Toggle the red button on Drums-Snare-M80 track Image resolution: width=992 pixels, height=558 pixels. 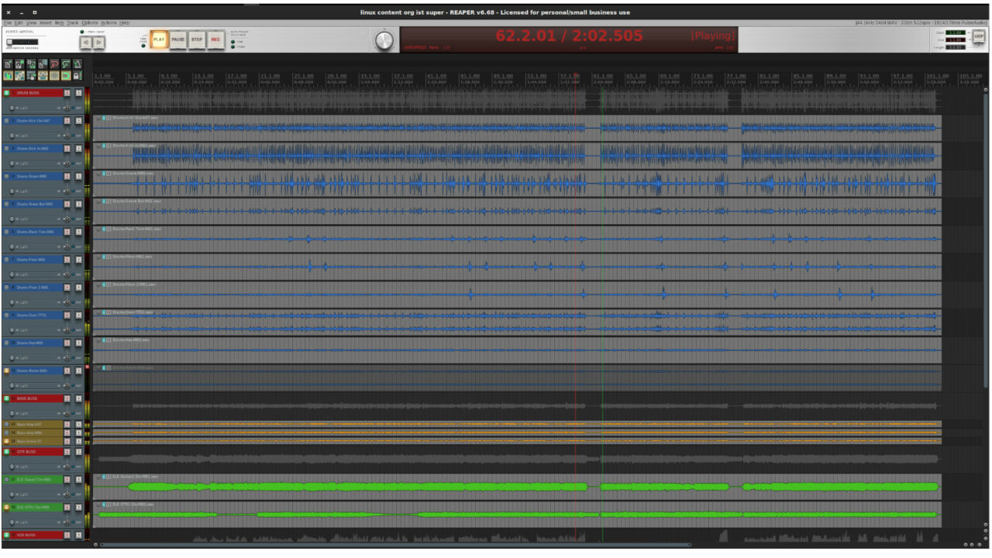(x=67, y=176)
